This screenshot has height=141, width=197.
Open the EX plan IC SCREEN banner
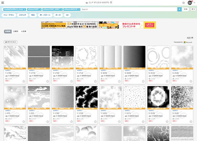[70, 25]
